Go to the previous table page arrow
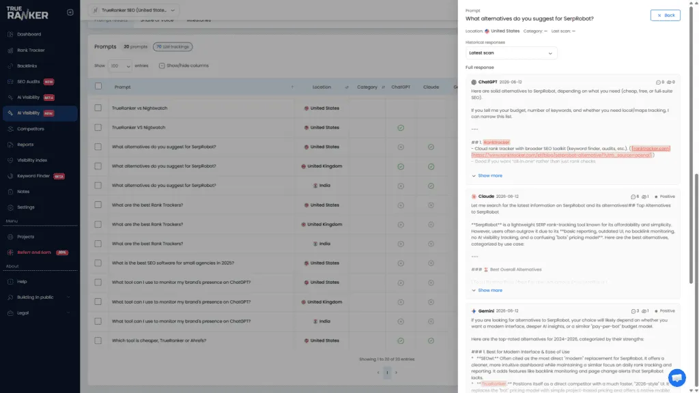 click(x=378, y=373)
